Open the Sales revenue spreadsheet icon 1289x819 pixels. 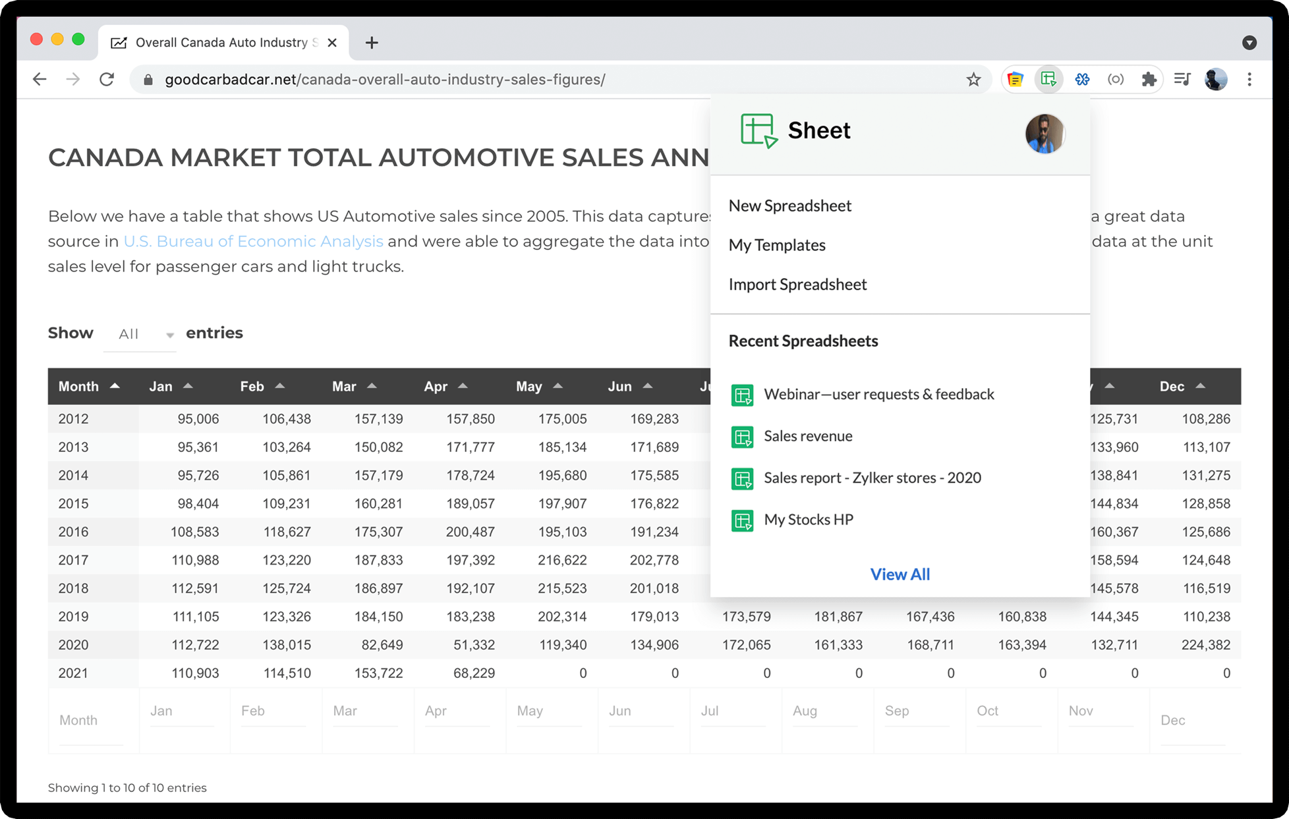tap(743, 436)
